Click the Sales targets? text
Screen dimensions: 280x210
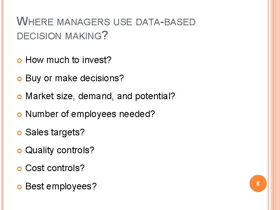click(x=55, y=133)
